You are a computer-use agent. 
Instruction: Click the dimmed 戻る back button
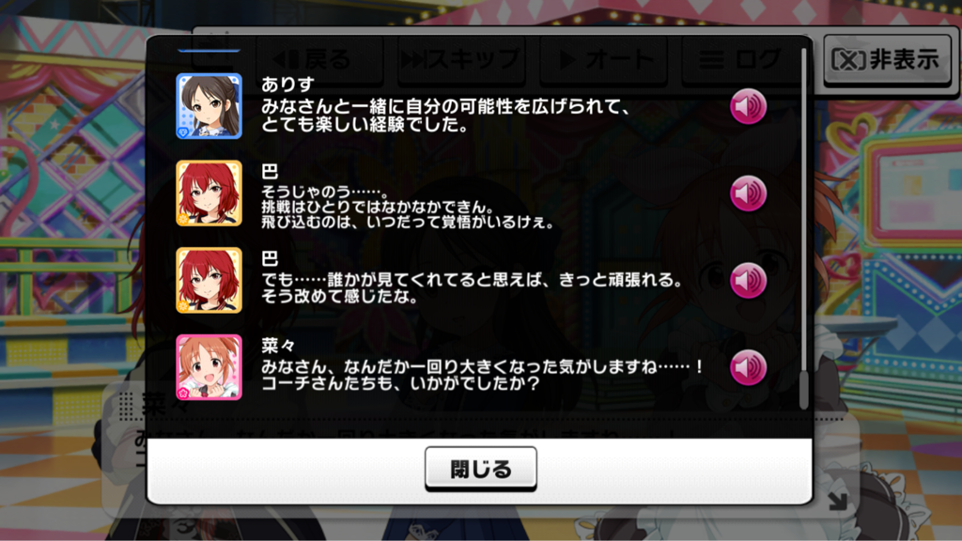click(x=319, y=59)
